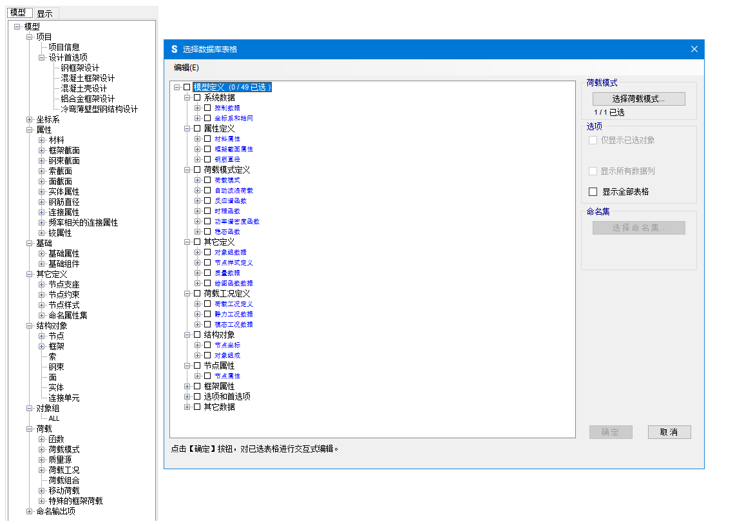Expand the 选项和首选项 node
Viewport: 744px width, 524px height.
[187, 396]
